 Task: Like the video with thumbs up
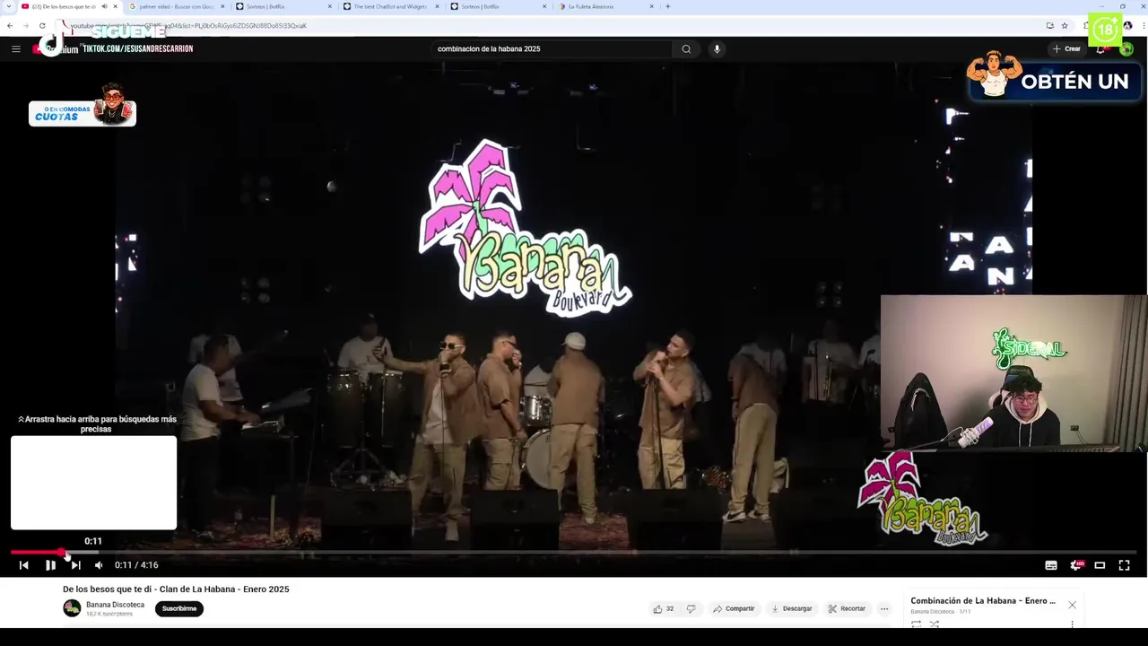[x=664, y=608]
